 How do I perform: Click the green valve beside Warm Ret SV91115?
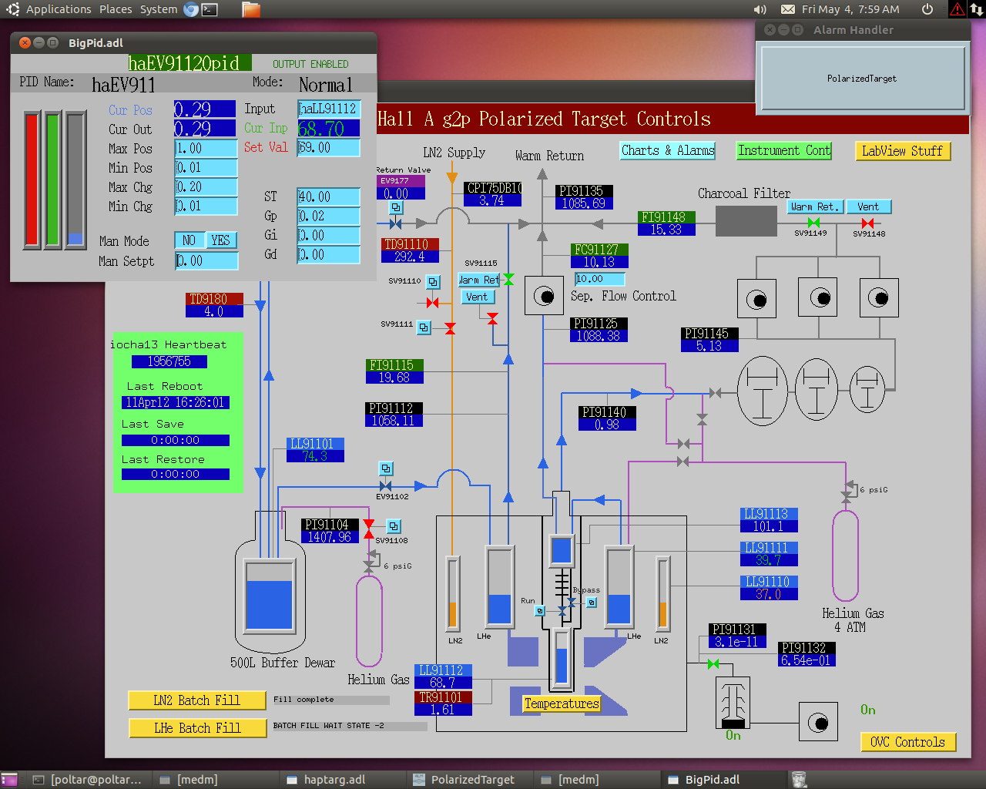tap(508, 279)
